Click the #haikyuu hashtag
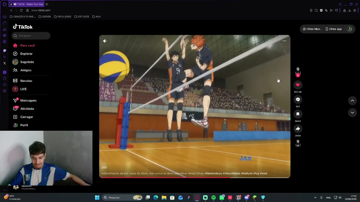 pyautogui.click(x=247, y=173)
